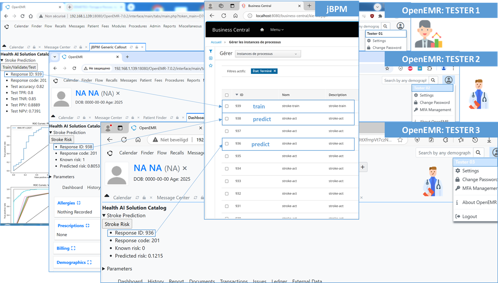Click the star favorites icon in the sidebar
The height and width of the screenshot is (283, 498).
(211, 65)
